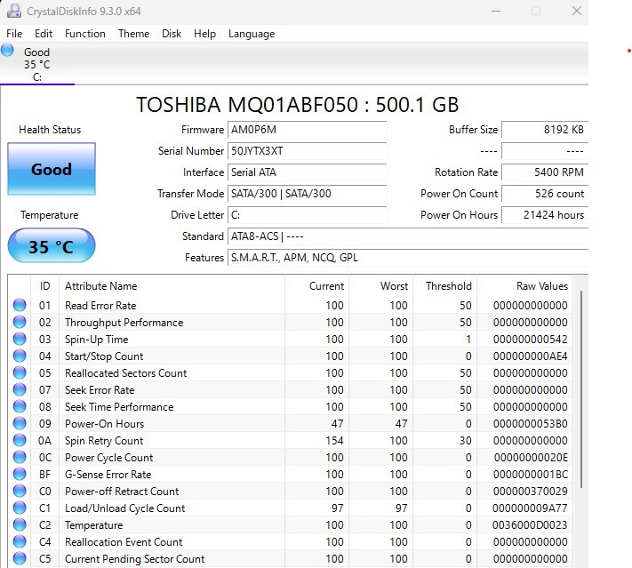
Task: Click the blue status orb for Read Error Rate
Action: click(x=20, y=306)
